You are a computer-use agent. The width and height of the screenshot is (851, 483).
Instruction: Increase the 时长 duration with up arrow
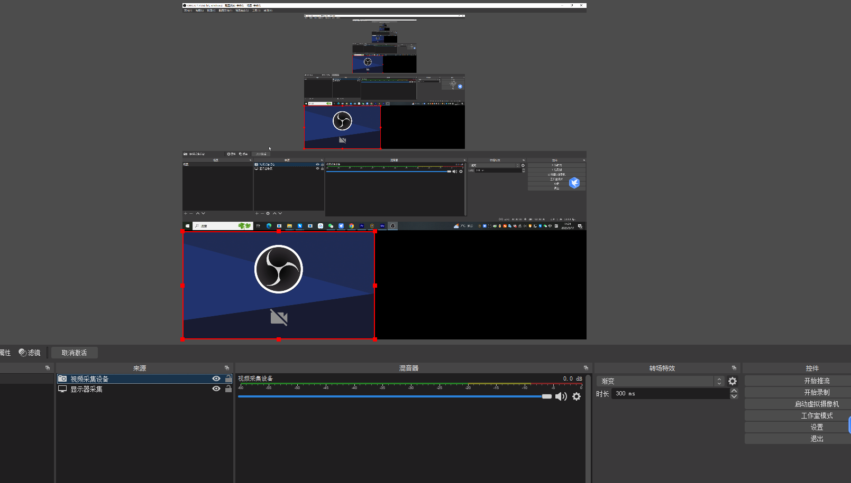pos(734,391)
